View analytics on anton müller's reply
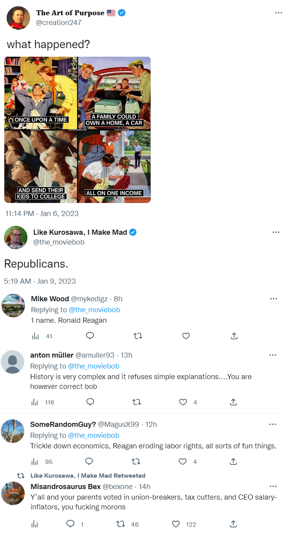Screen dimensions: 284x536 coord(35,402)
